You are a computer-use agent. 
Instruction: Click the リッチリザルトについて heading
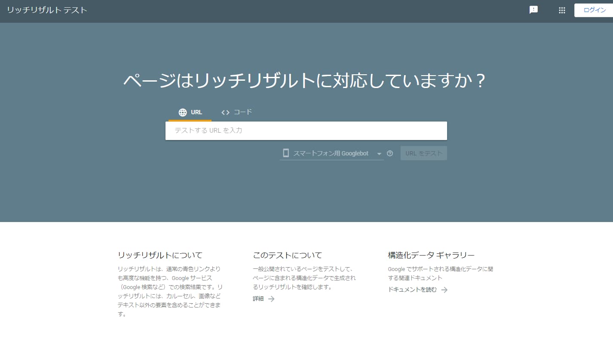160,255
